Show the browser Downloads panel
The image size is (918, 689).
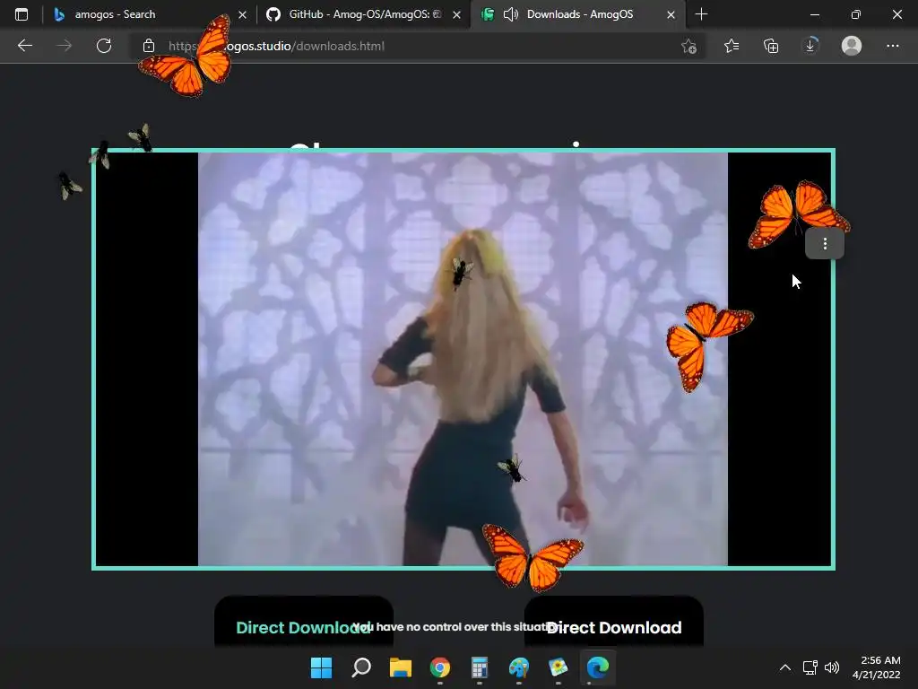(x=810, y=46)
